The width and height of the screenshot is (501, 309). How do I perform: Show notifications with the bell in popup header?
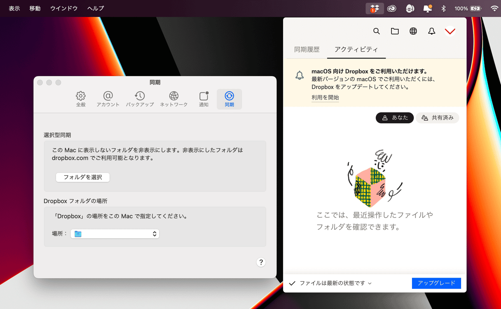tap(432, 31)
